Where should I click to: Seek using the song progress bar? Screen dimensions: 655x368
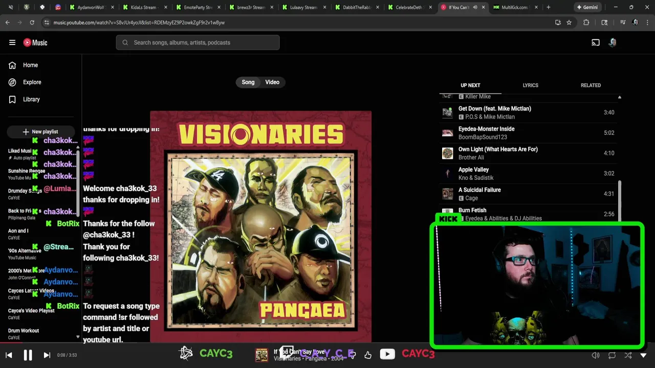327,343
